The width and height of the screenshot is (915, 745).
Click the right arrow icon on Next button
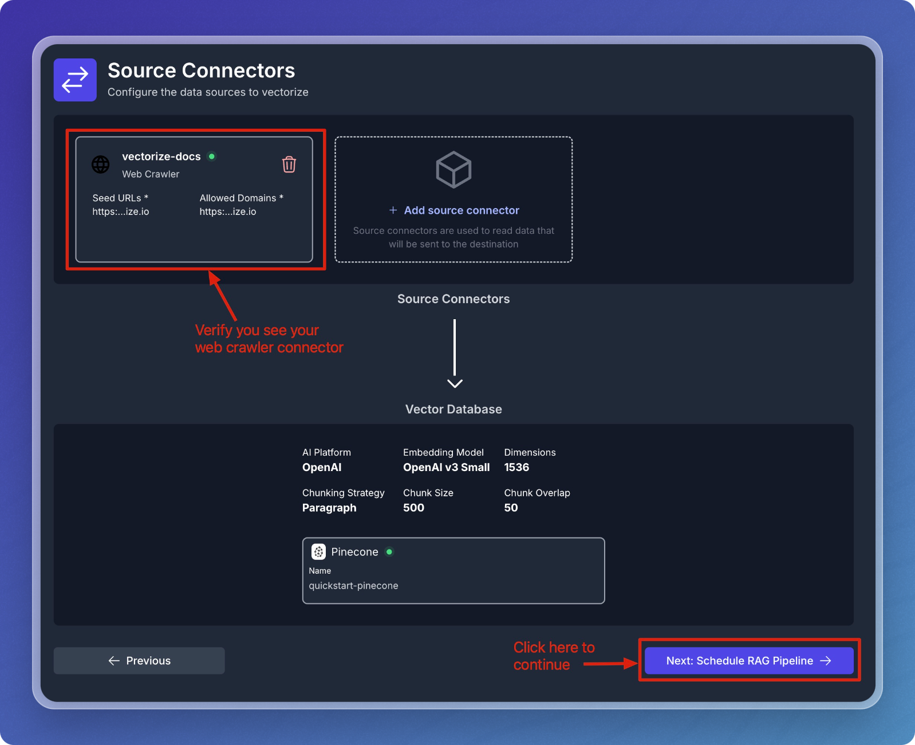click(826, 661)
